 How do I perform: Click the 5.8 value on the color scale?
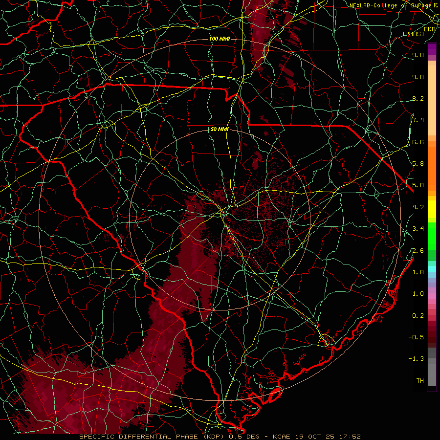(418, 164)
